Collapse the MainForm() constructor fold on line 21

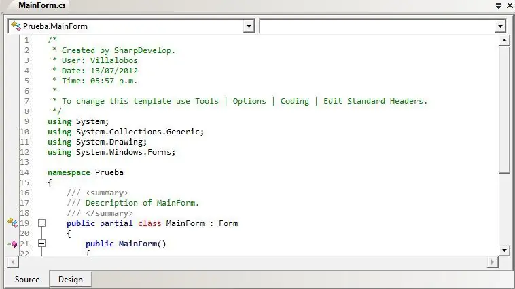point(41,244)
